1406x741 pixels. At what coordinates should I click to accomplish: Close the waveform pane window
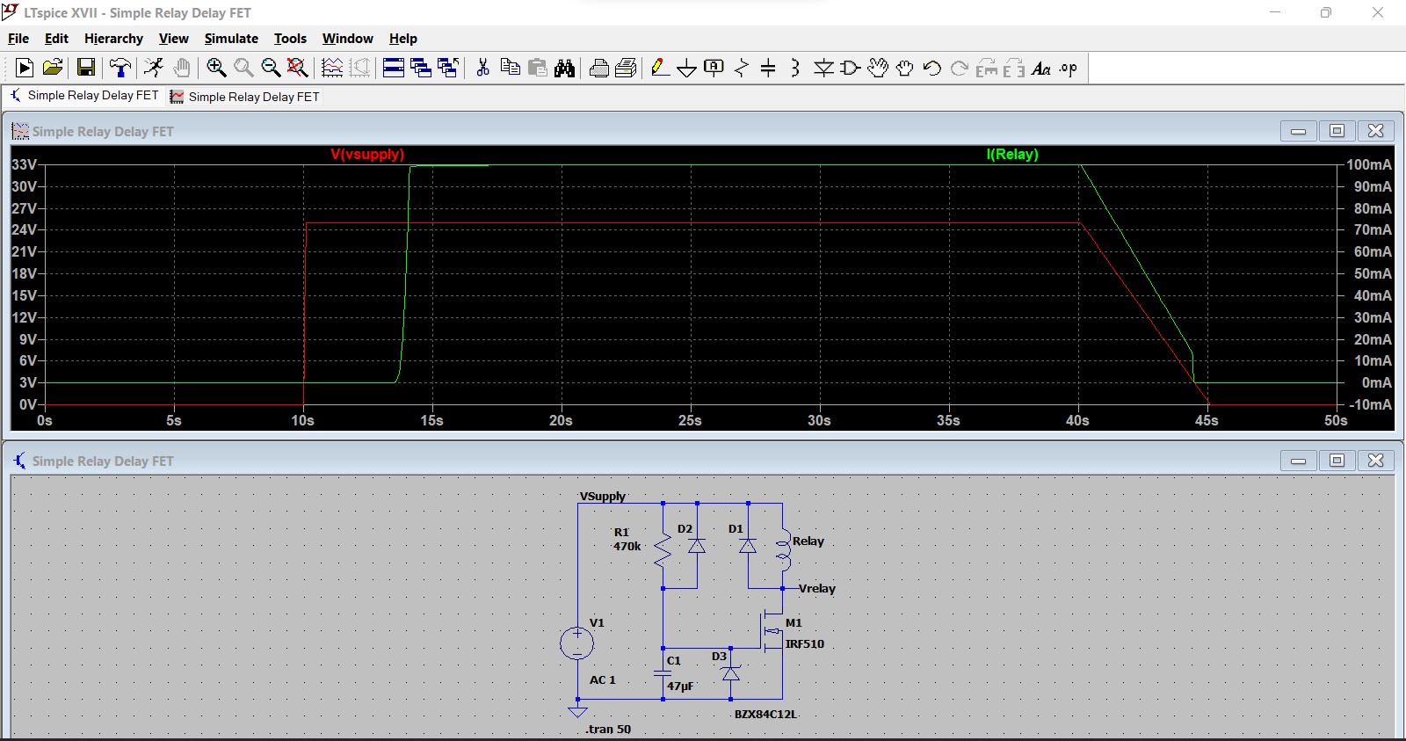point(1375,131)
